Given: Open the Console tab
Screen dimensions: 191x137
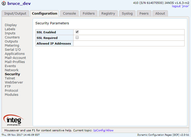Looking at the screenshot, I should coord(69,13).
